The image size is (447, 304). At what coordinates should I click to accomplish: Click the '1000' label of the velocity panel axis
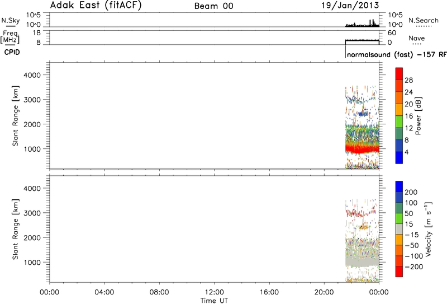(32, 262)
